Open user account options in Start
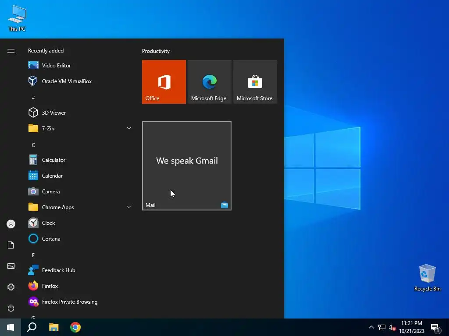Image resolution: width=449 pixels, height=336 pixels. click(11, 224)
